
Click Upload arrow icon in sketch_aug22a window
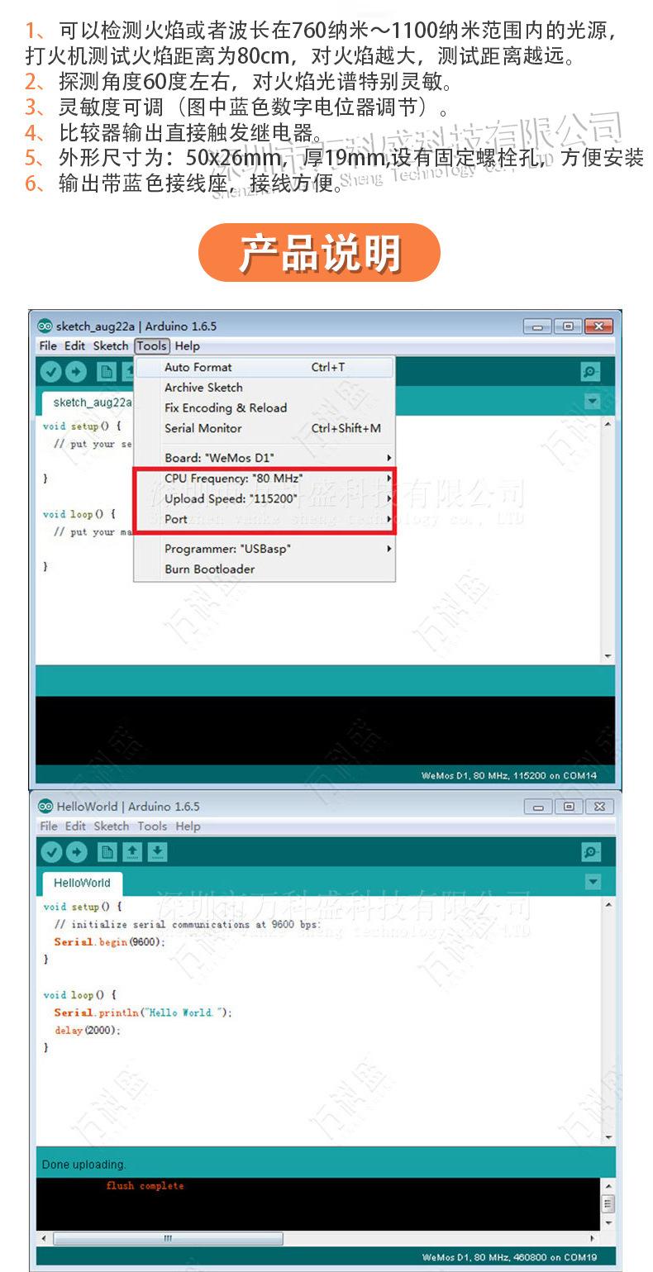75,372
